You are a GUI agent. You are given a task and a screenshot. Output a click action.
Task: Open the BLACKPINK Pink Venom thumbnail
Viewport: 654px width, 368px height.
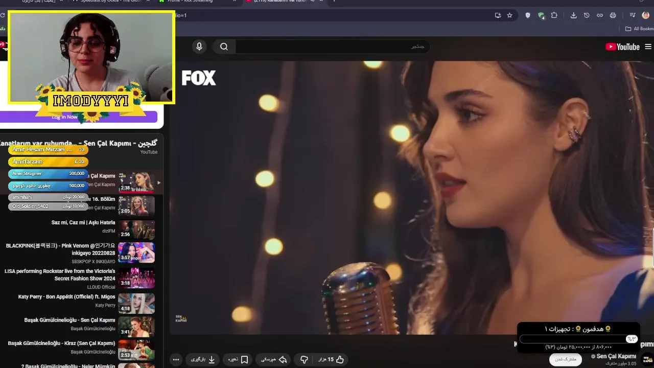coord(136,252)
